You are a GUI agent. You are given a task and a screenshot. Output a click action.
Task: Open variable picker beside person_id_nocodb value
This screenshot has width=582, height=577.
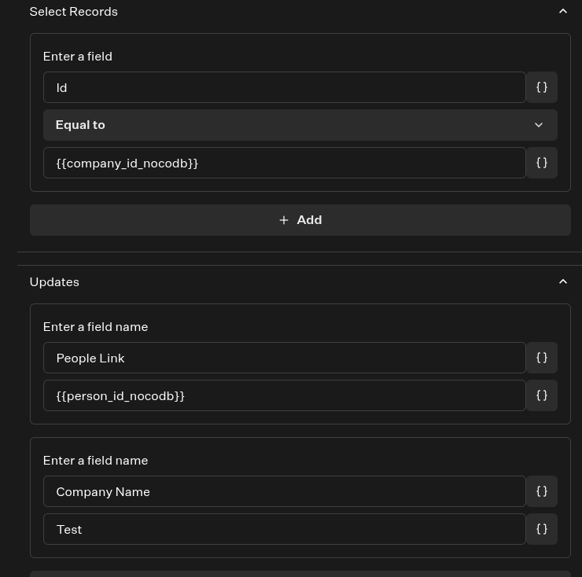pyautogui.click(x=542, y=395)
